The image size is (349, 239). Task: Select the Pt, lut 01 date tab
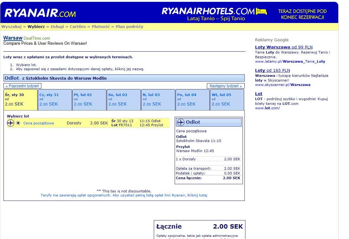[x=89, y=100]
